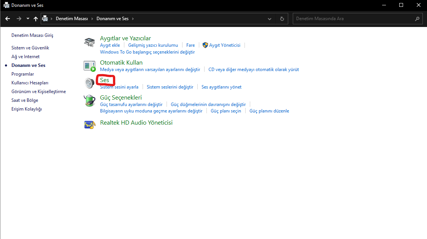Viewport: 427px width, 239px height.
Task: Open Denetim Masası Giriş in the sidebar
Action: (x=32, y=35)
